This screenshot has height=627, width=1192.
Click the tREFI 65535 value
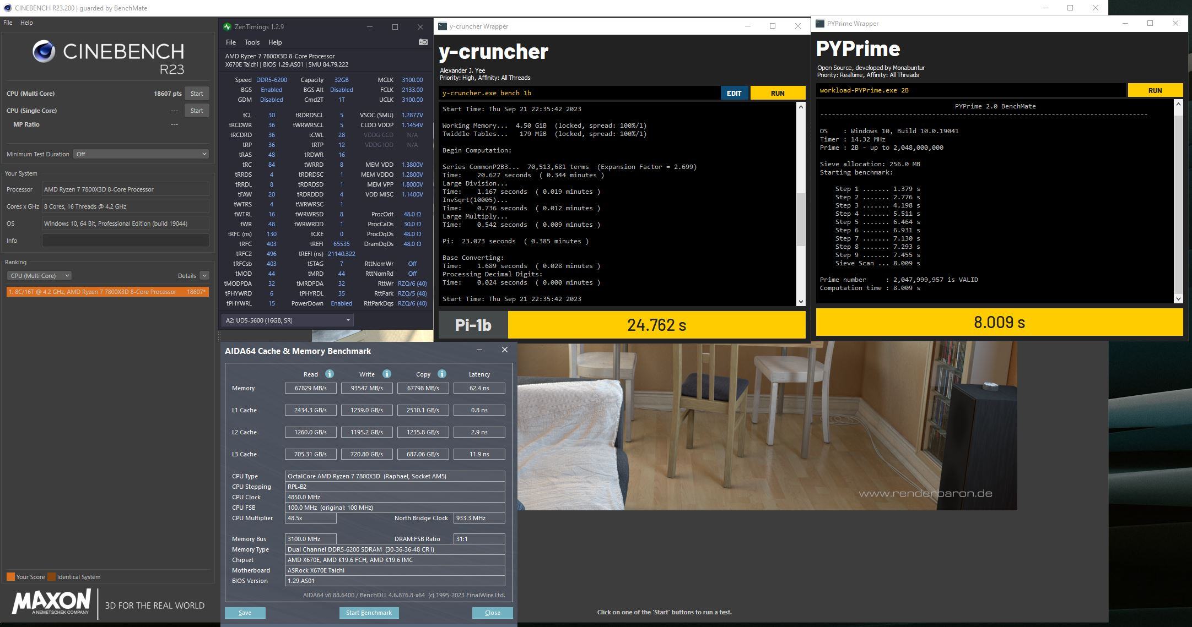(x=342, y=244)
